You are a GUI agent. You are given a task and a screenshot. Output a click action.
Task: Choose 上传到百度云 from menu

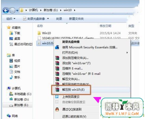pyautogui.click(x=71, y=97)
